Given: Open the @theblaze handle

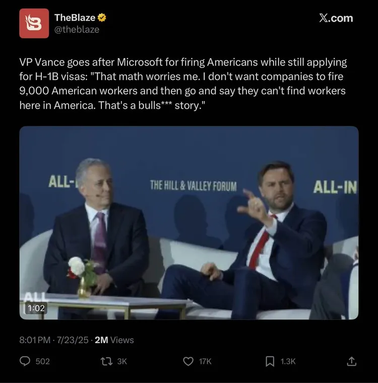Looking at the screenshot, I should tap(77, 30).
